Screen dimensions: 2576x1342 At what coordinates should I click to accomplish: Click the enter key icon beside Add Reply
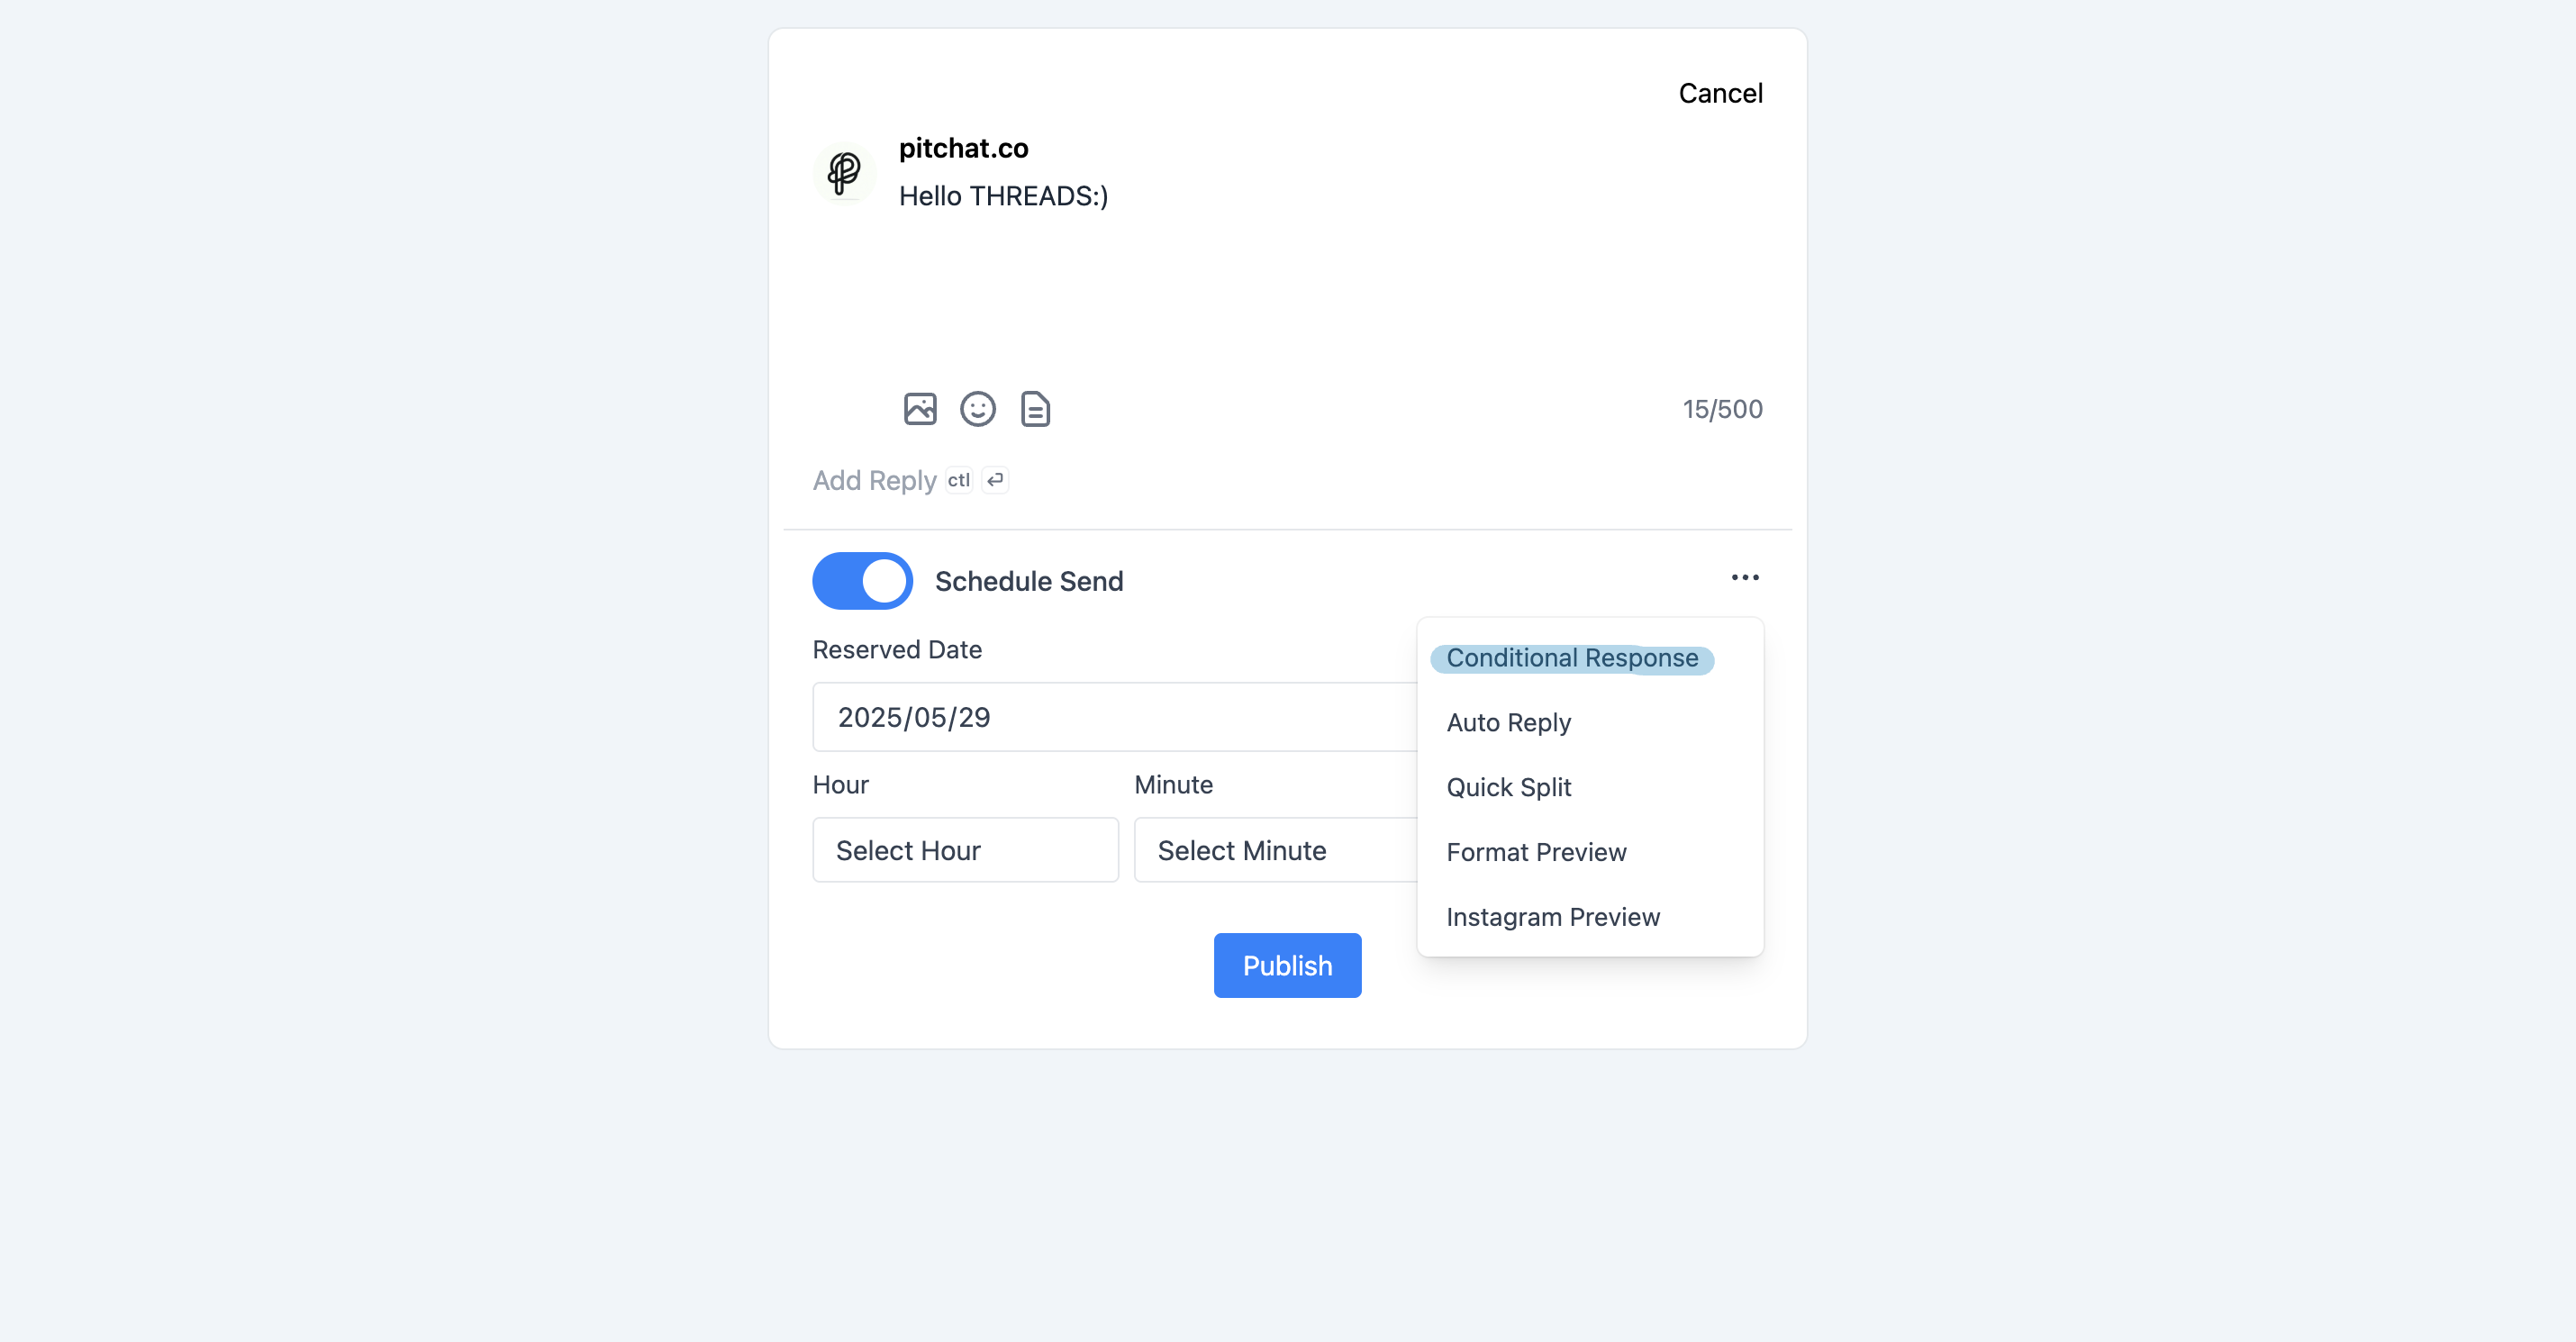pos(994,480)
